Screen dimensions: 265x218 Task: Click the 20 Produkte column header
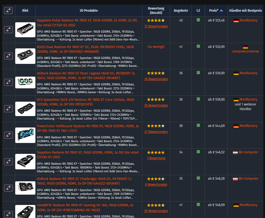point(89,11)
